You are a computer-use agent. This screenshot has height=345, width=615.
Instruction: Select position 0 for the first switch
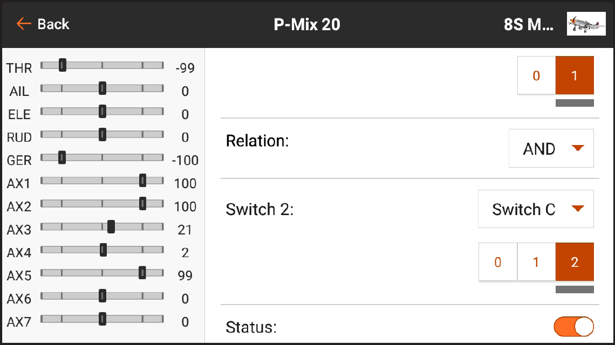(536, 75)
